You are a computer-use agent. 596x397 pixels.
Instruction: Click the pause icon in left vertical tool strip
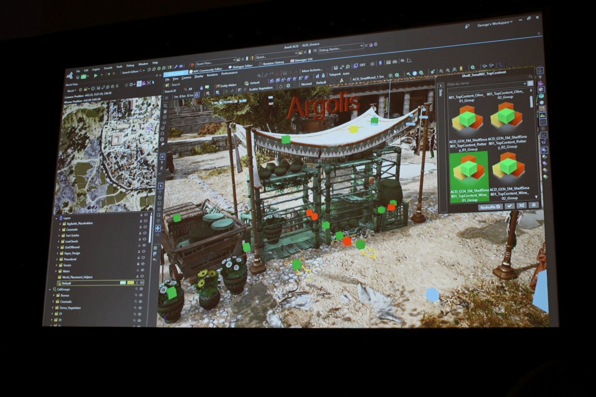[x=155, y=253]
